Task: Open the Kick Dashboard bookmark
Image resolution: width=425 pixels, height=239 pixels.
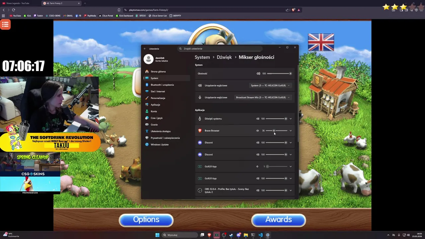Action: 125,16
